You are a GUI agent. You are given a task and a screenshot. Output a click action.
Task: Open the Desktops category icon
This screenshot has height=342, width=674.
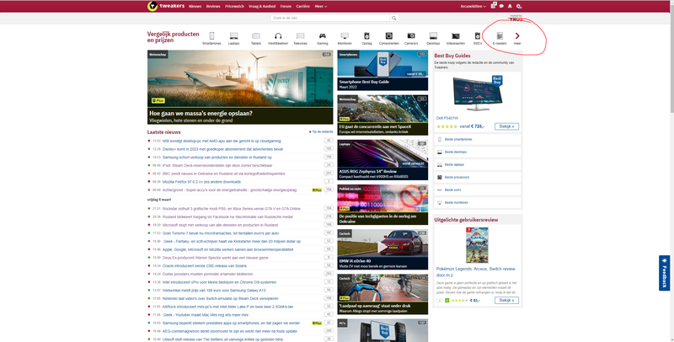[433, 36]
